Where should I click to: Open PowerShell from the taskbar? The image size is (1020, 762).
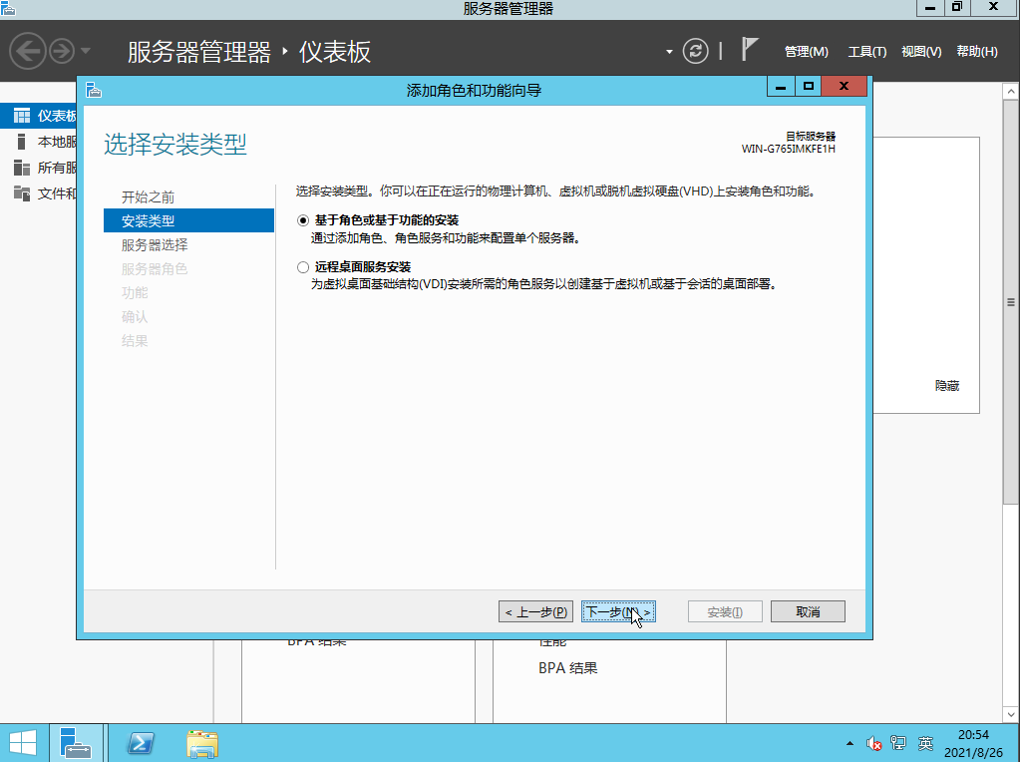point(141,743)
